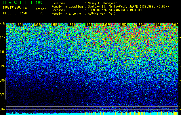Viewport: 181px width, 115px height.
Task: Click the 1951 time marker
Action: point(20,25)
